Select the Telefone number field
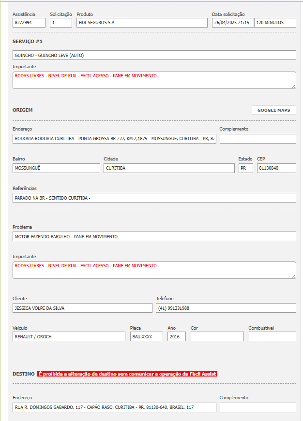The height and width of the screenshot is (421, 303). coord(226,308)
